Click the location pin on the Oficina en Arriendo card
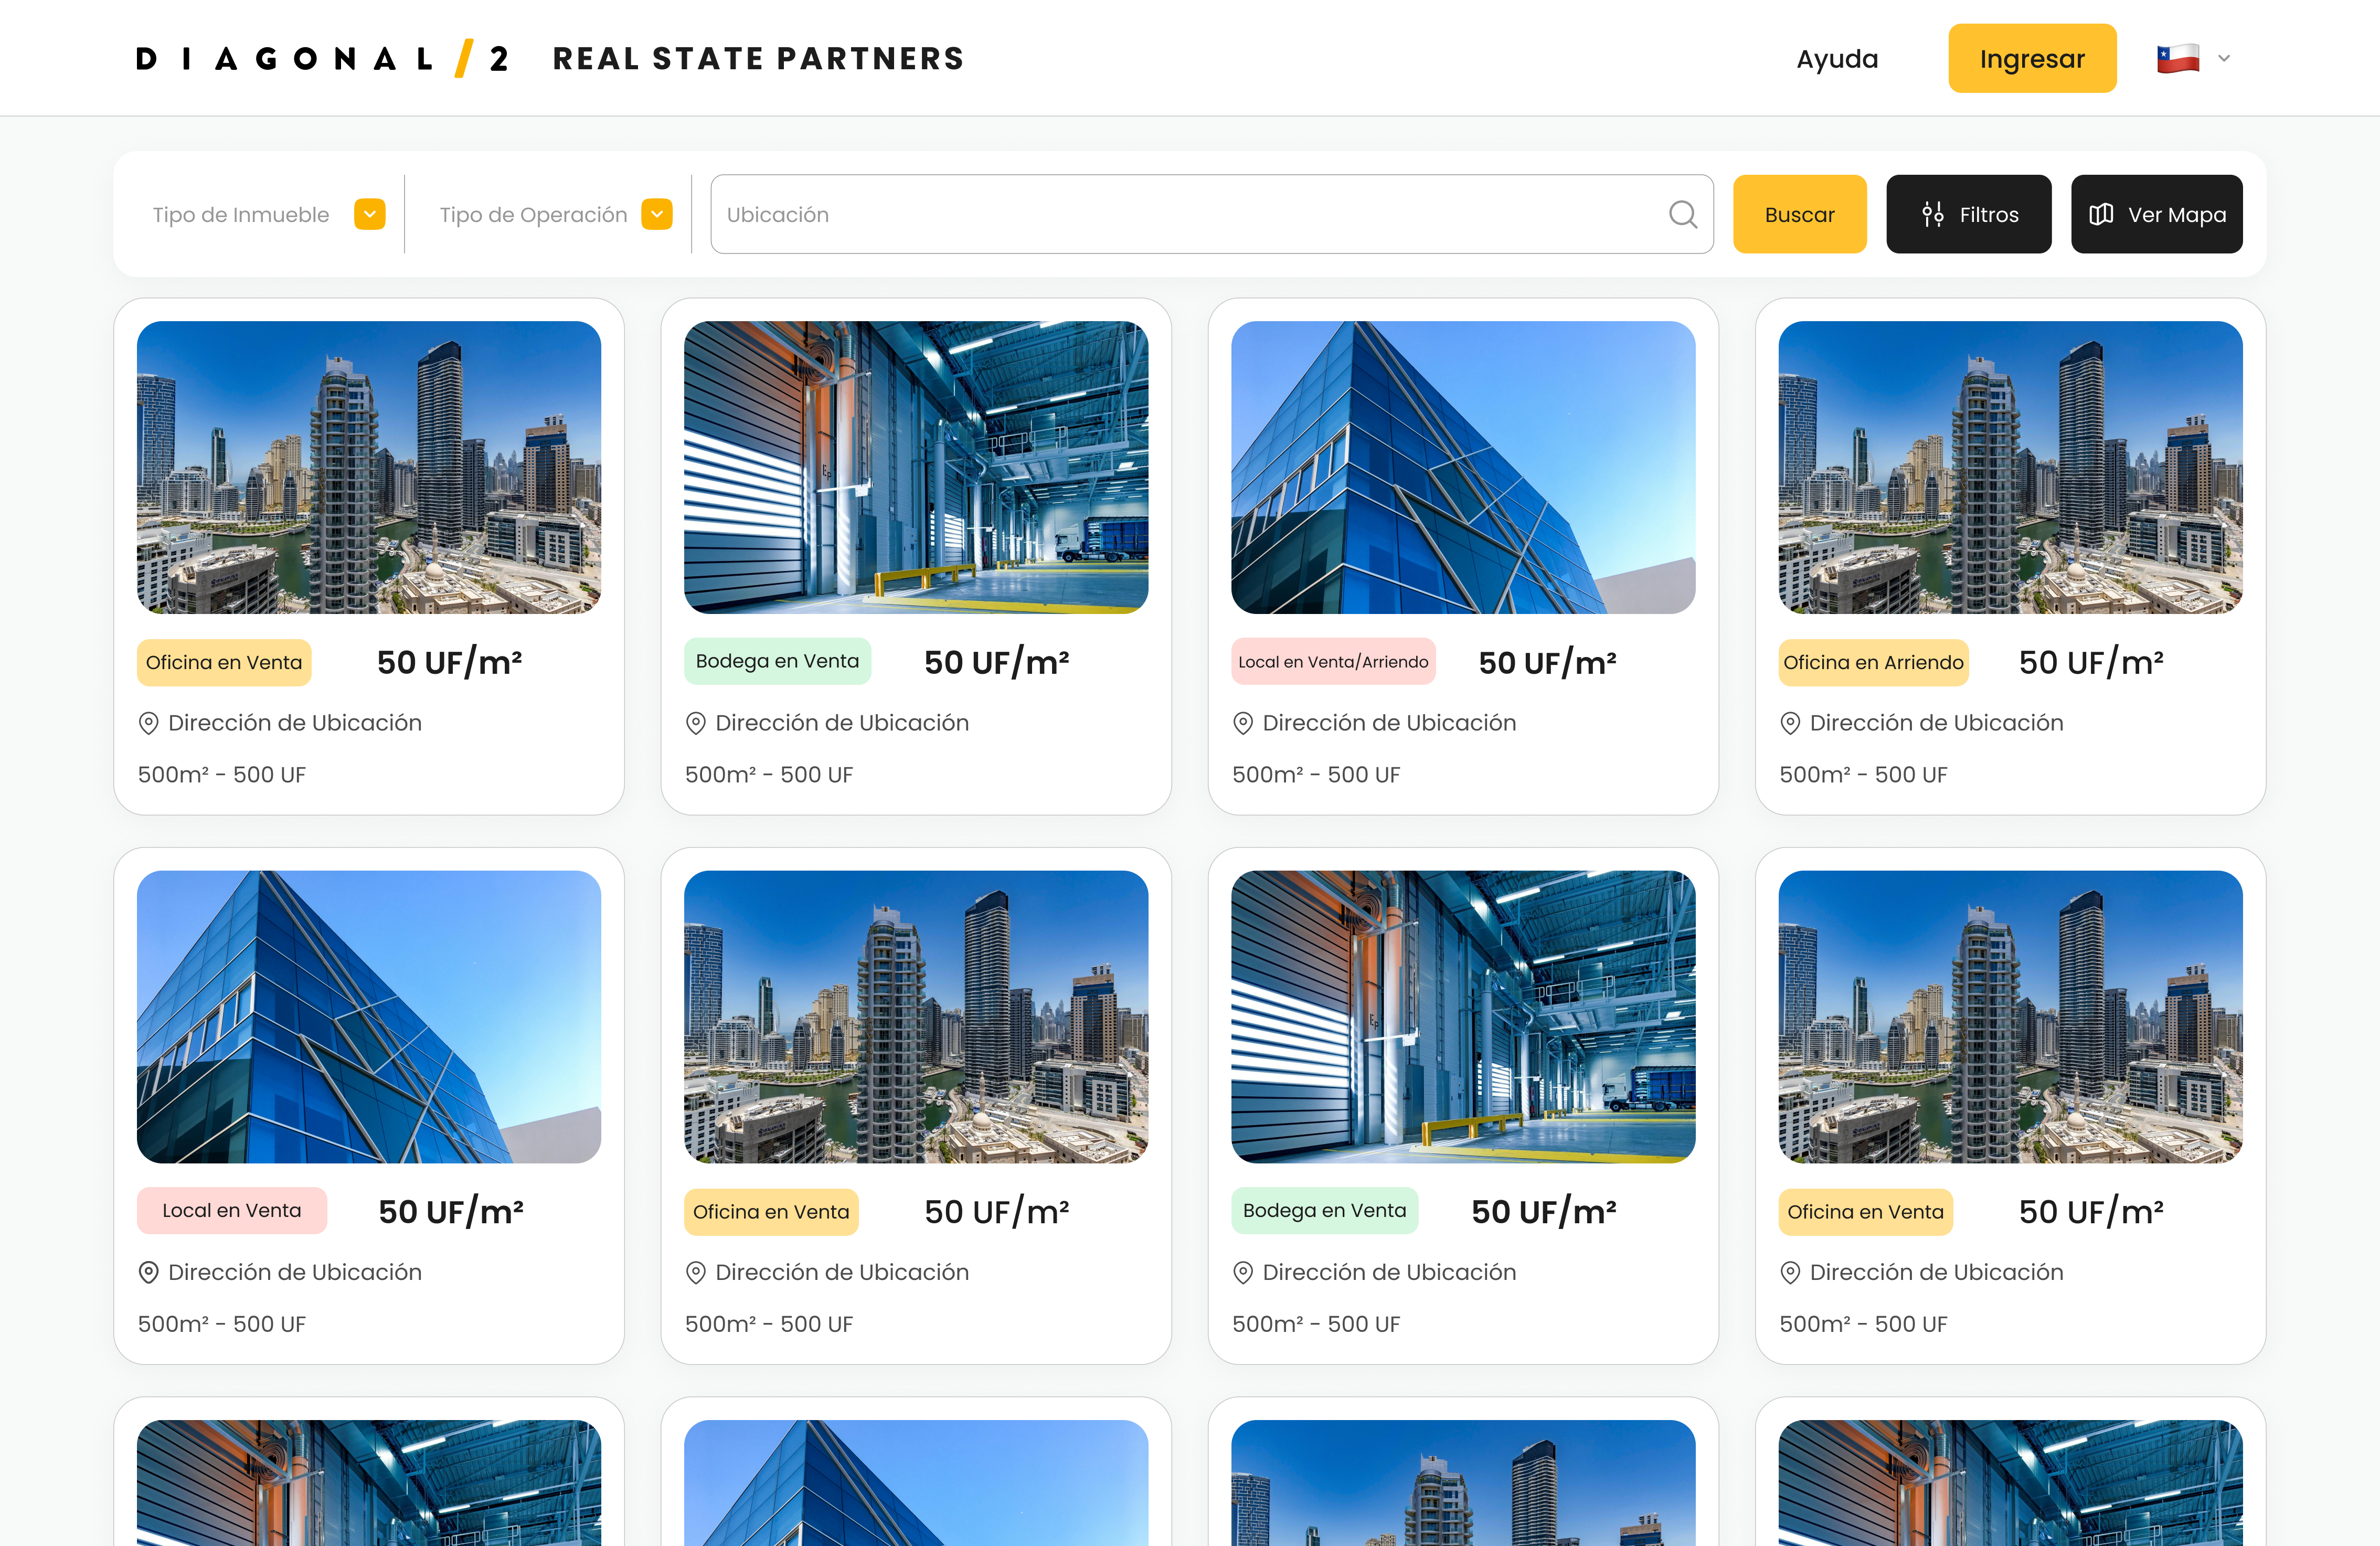 point(1790,722)
